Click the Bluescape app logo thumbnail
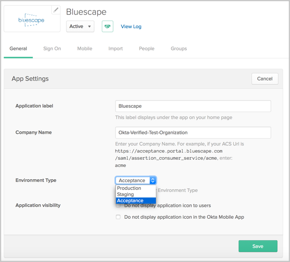 31,20
